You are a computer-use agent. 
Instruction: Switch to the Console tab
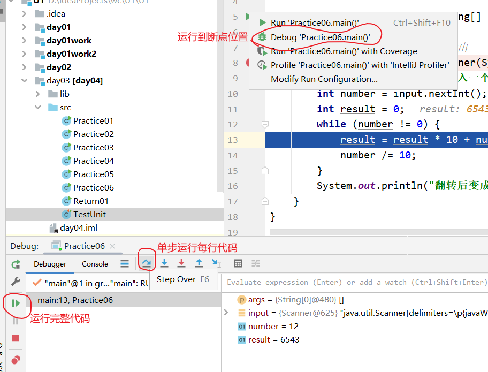tap(95, 264)
